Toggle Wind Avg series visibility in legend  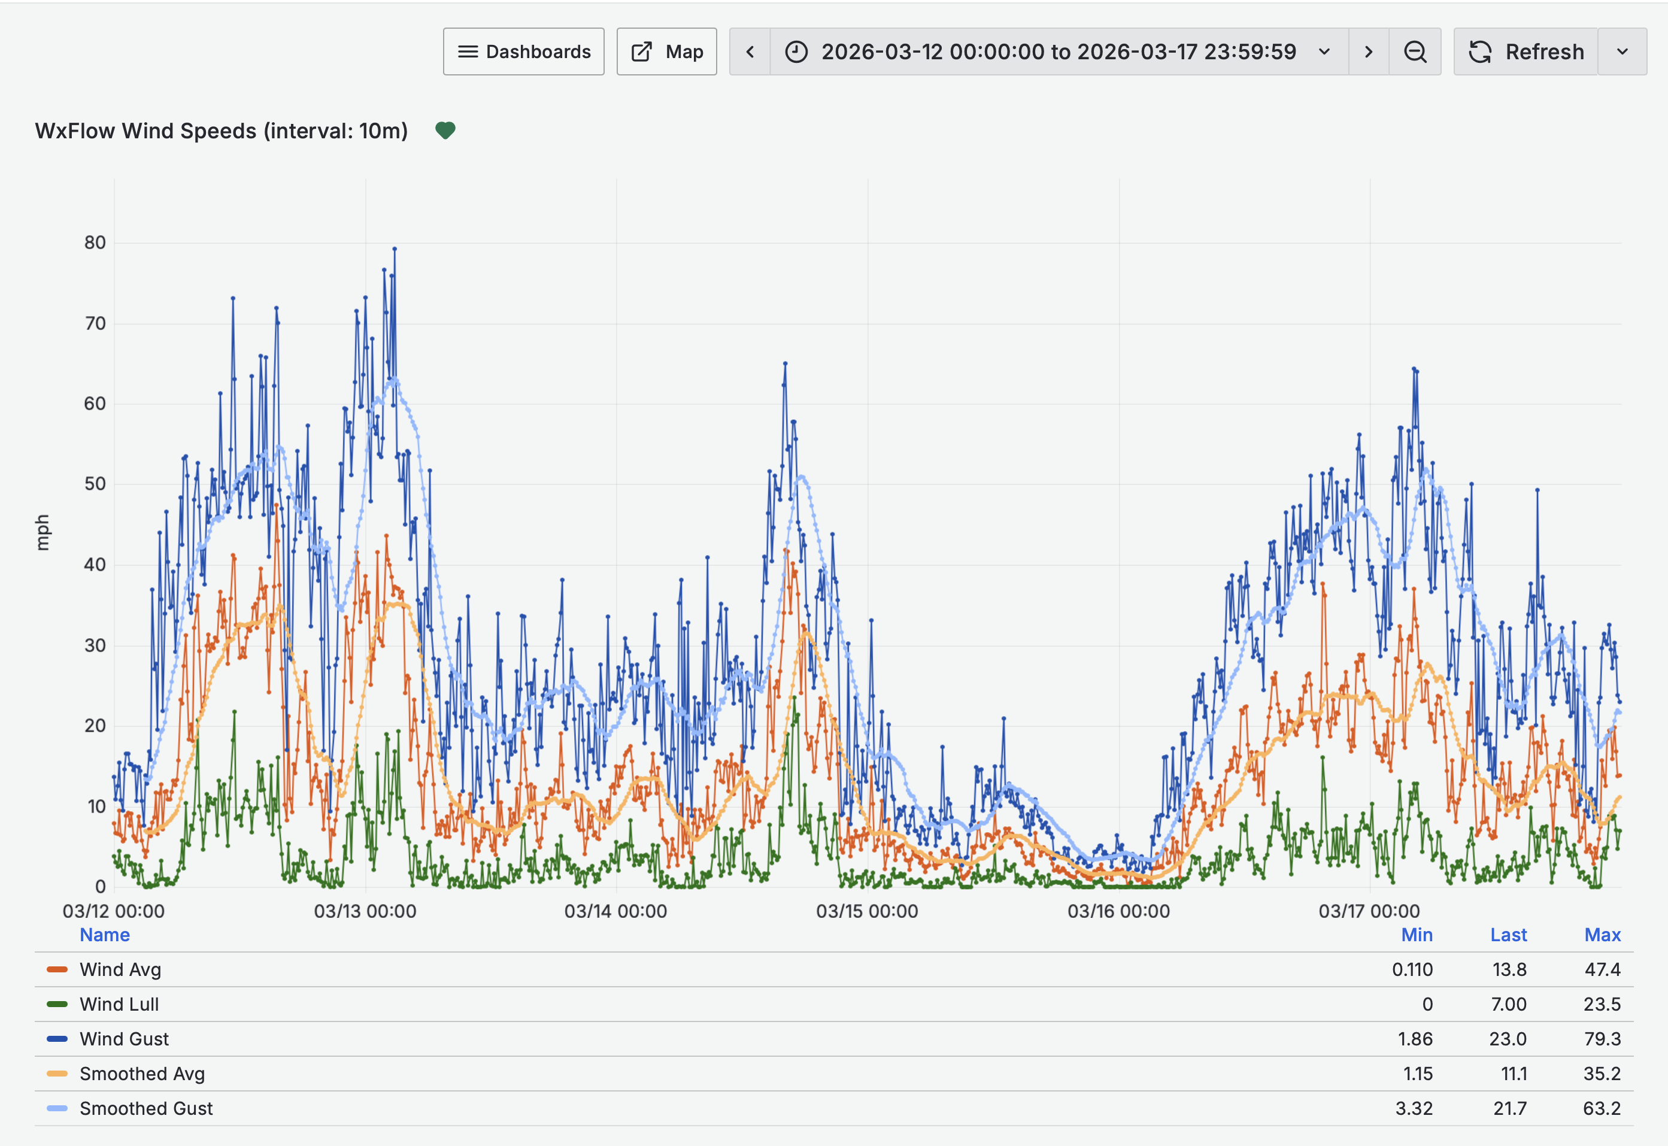[120, 969]
